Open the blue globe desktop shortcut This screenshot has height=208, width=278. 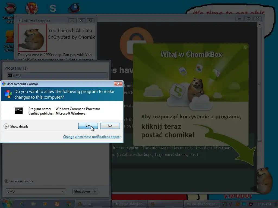pos(74,8)
